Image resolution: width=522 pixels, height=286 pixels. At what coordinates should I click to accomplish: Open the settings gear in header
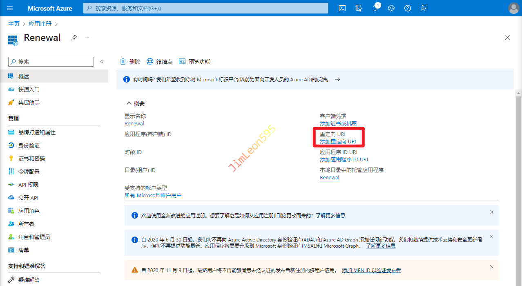[391, 8]
